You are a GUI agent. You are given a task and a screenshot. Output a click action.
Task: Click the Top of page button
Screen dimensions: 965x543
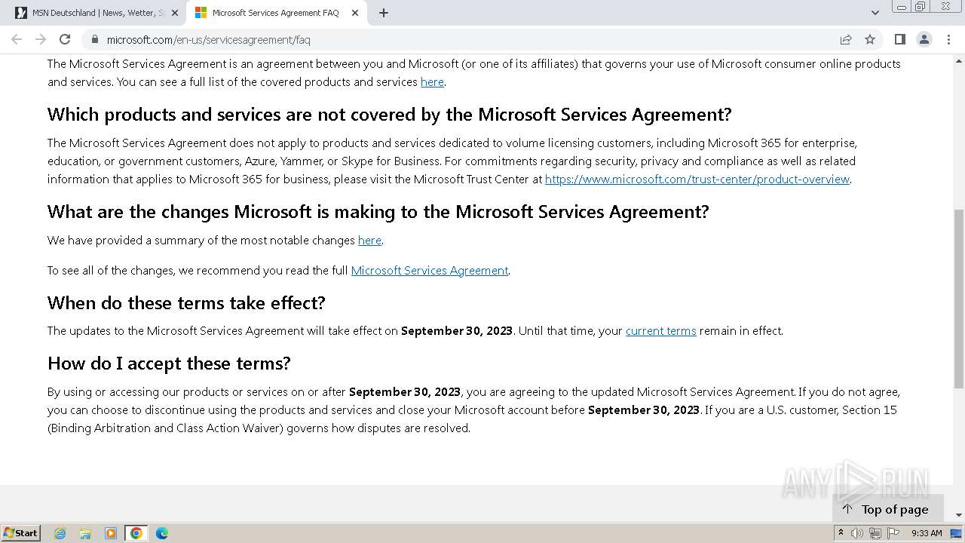(x=888, y=509)
